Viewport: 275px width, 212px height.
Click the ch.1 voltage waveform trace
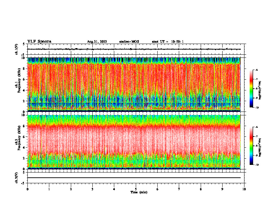134,49
